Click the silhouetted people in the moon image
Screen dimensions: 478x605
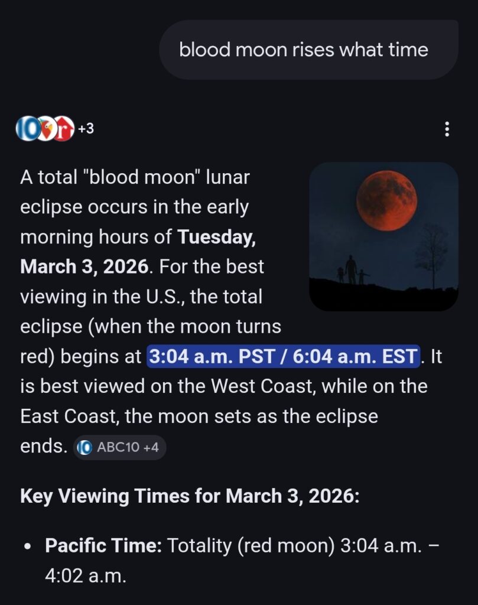click(x=352, y=271)
